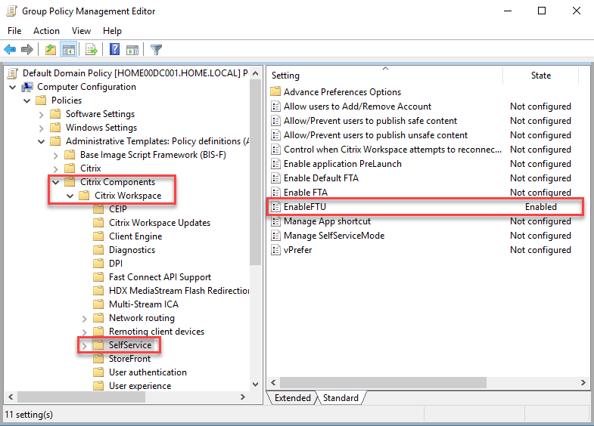Select HDX MediaStream Flash Redirection folder
Image resolution: width=594 pixels, height=426 pixels.
[x=179, y=291]
